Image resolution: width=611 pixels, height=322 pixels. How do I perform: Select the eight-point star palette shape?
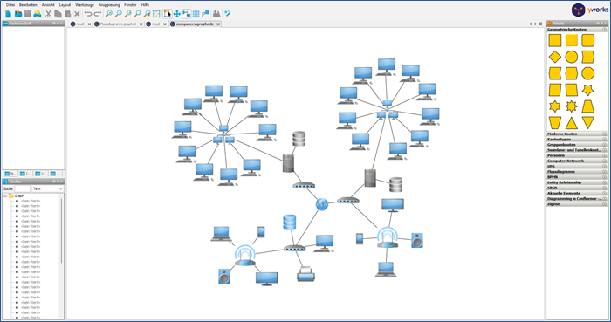point(571,106)
